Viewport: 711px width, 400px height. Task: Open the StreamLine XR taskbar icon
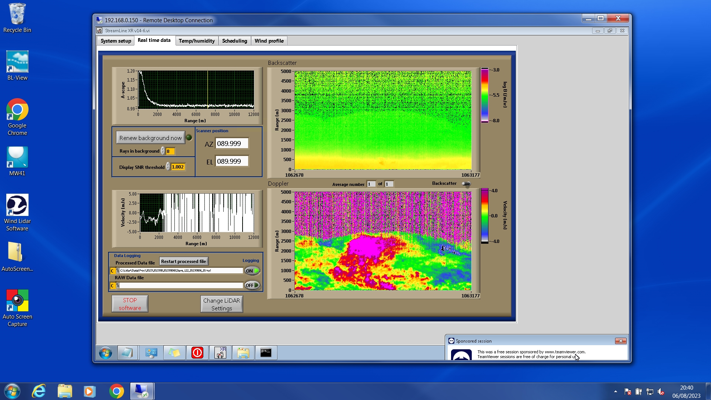[220, 353]
